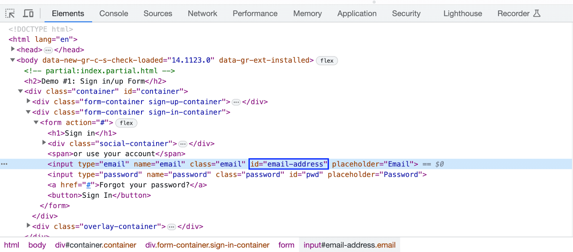Select html in the breadcrumb bar
573x252 pixels.
click(11, 245)
